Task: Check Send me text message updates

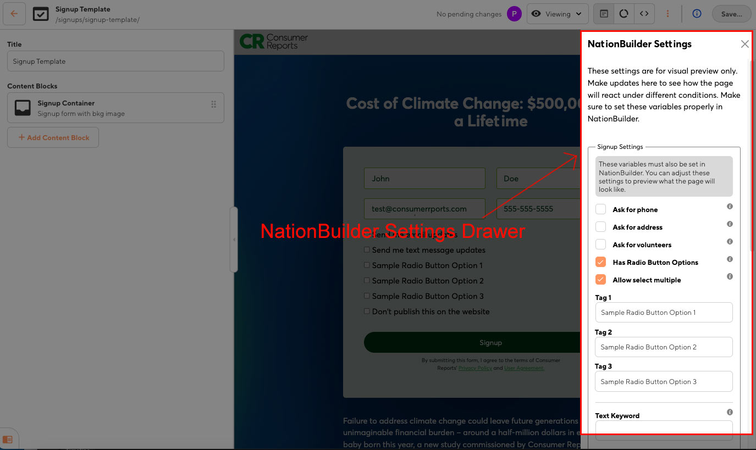Action: 367,250
